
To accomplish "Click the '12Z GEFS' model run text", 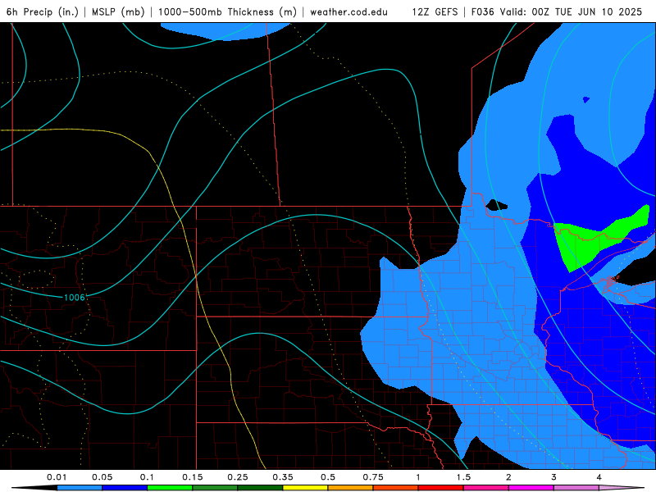I will tap(435, 11).
